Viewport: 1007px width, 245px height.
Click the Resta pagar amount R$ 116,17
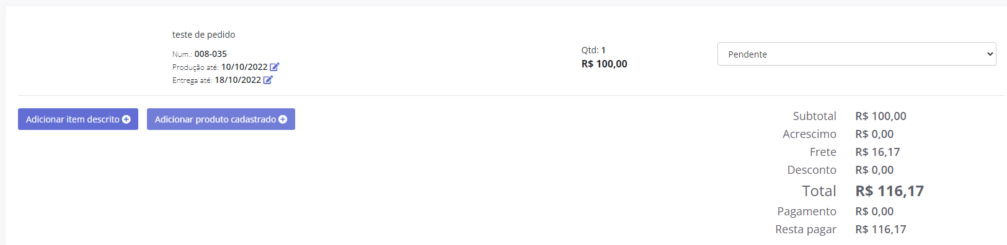[881, 230]
